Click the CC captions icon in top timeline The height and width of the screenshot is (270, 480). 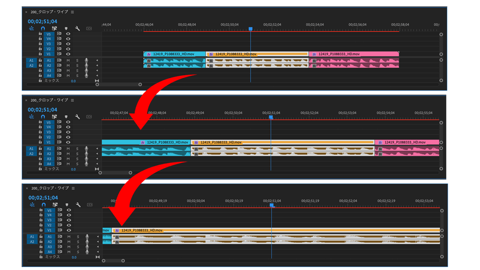(x=89, y=28)
